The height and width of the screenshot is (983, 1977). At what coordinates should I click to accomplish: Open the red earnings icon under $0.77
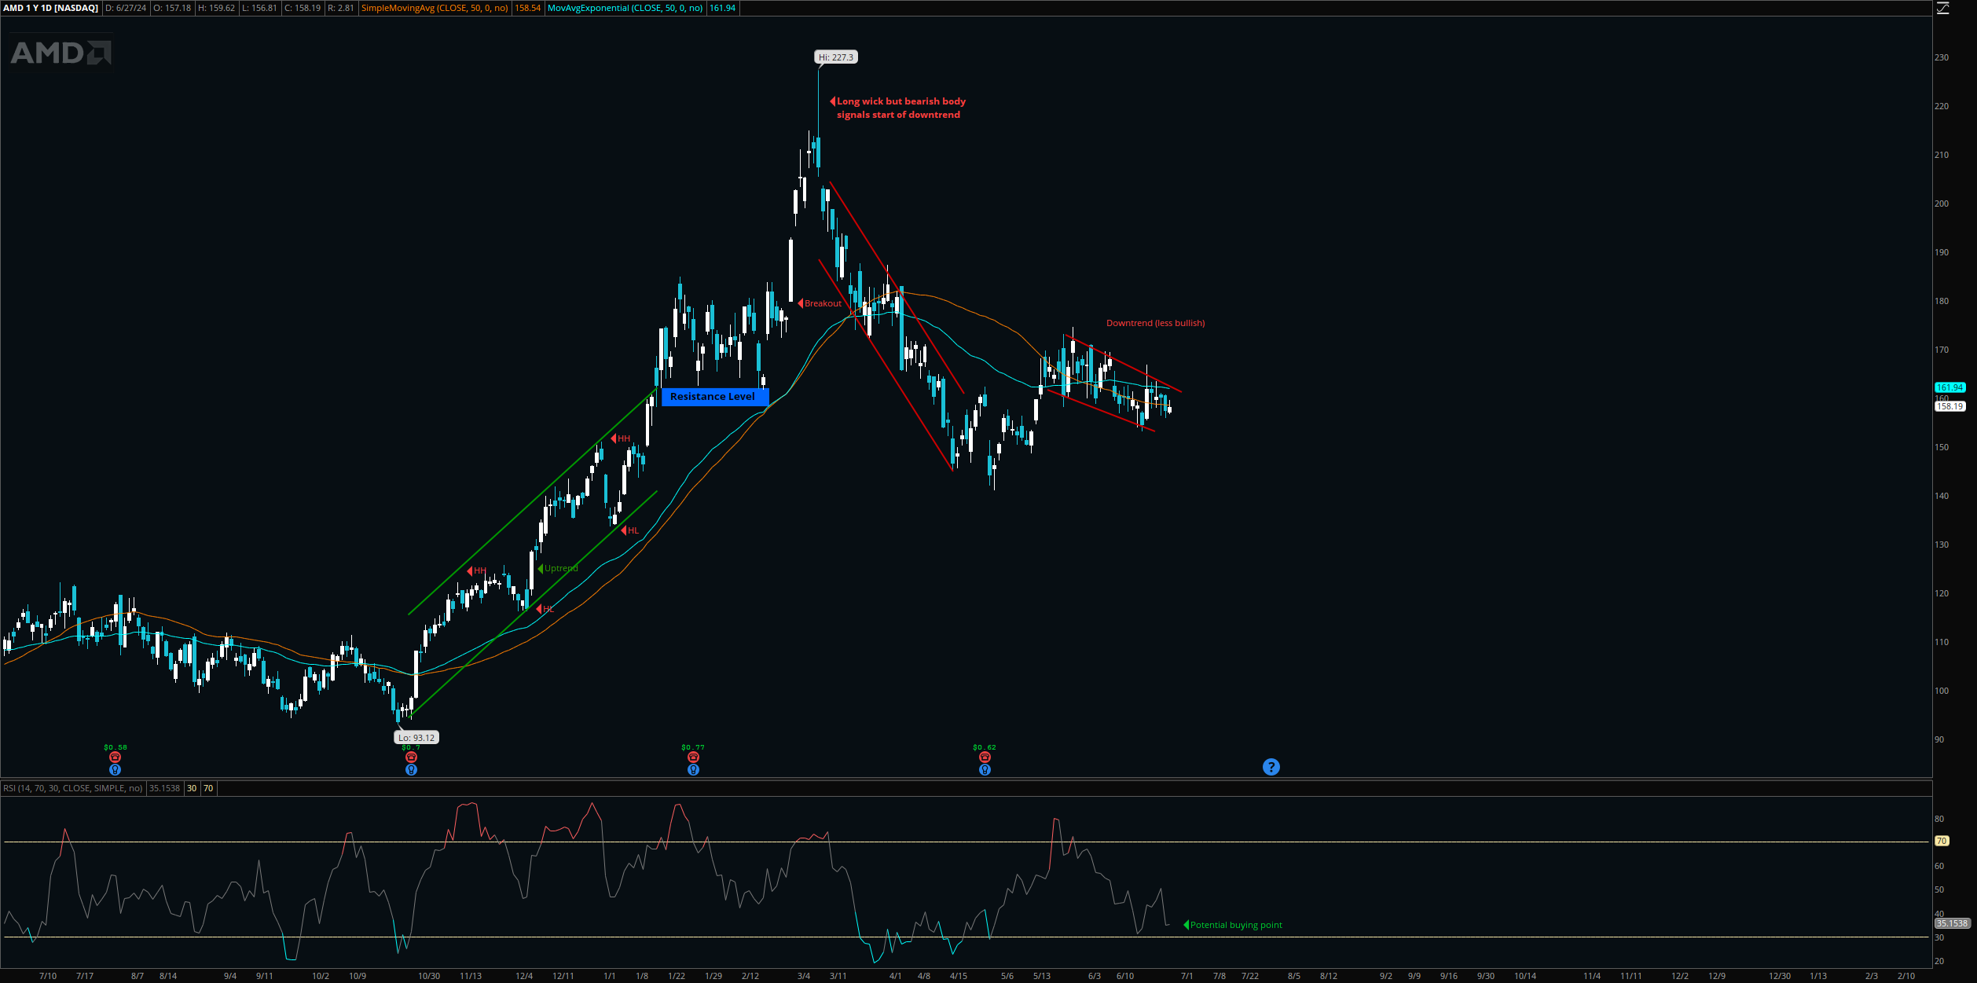[x=693, y=757]
